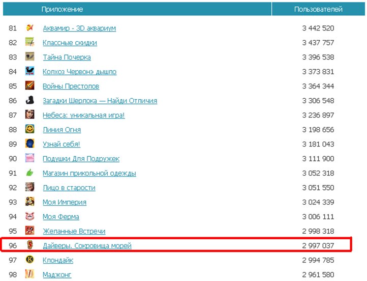Select user count 3 236 897
The width and height of the screenshot is (367, 281).
318,116
